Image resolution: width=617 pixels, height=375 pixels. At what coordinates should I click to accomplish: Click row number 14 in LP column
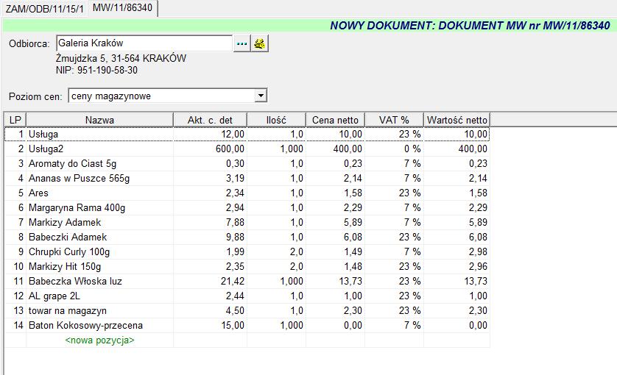(x=15, y=326)
